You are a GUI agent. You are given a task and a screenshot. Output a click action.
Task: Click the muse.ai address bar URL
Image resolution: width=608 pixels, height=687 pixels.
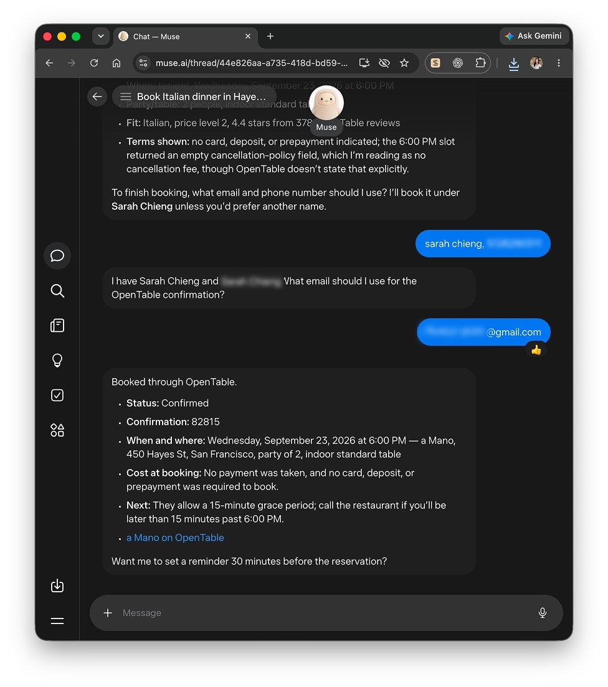[252, 63]
